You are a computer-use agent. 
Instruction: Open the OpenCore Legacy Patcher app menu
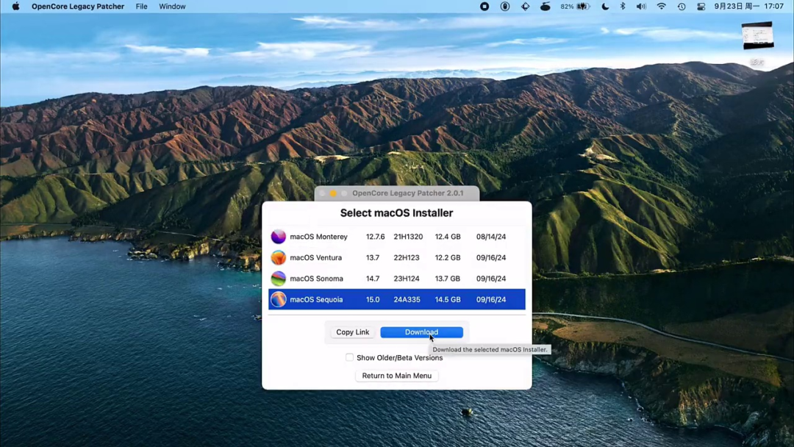click(x=77, y=7)
